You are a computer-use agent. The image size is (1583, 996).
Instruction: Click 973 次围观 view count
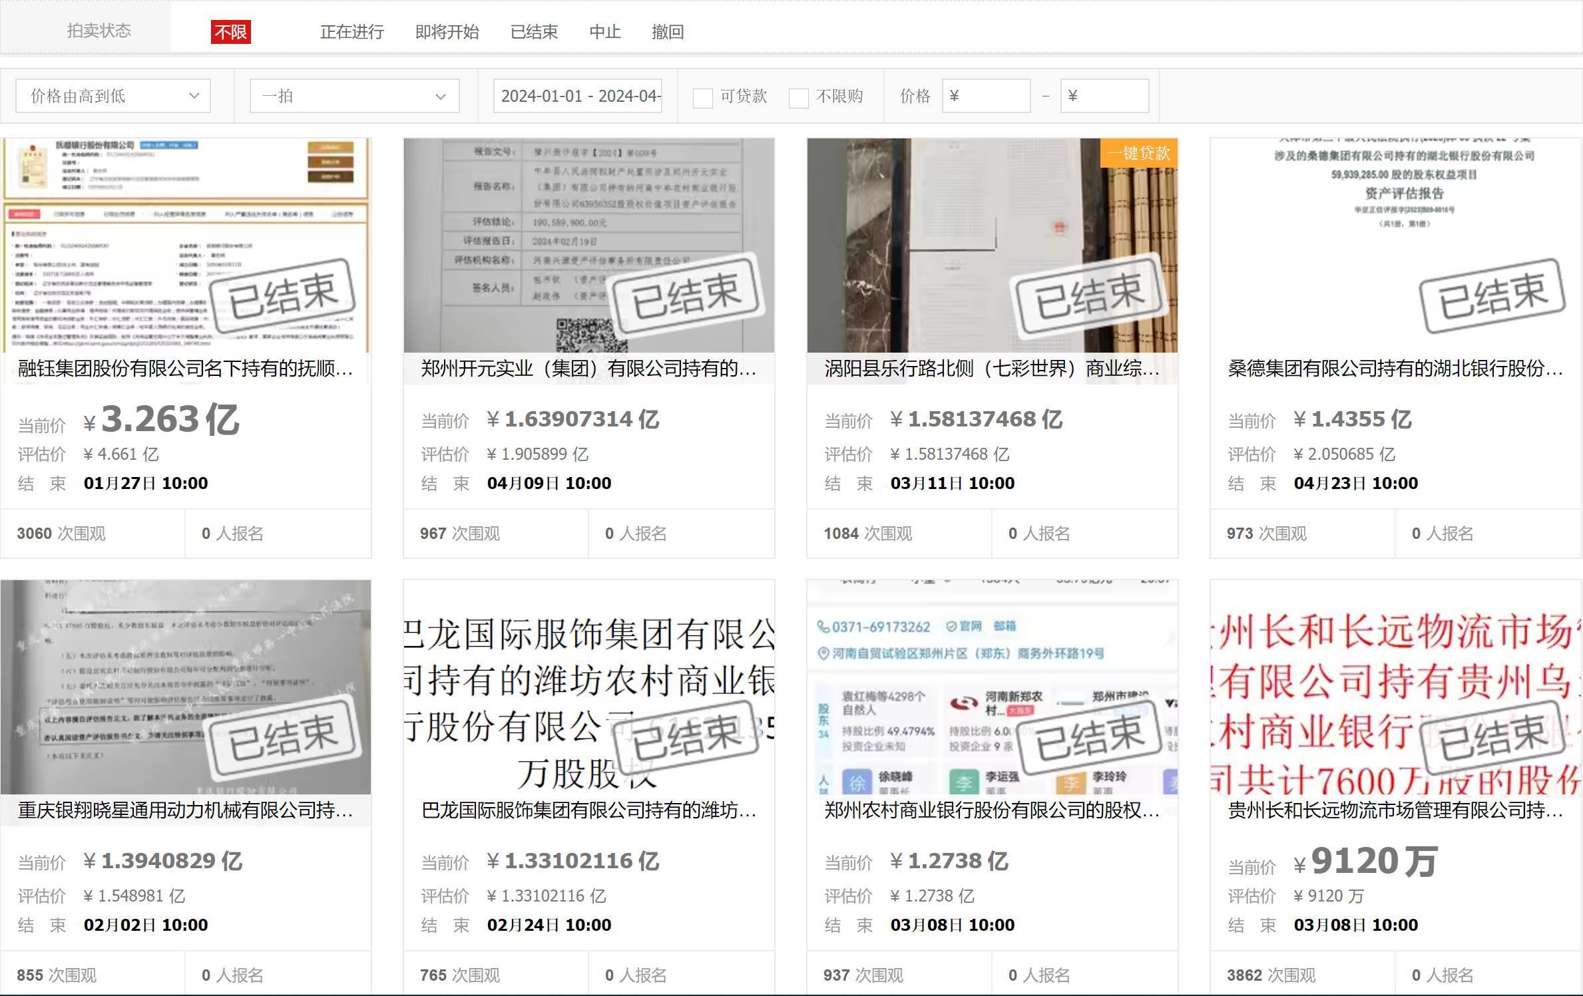click(1267, 534)
